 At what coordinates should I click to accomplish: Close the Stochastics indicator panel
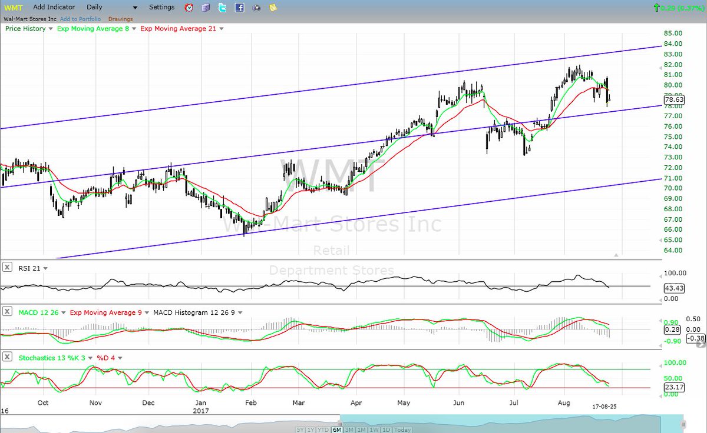tap(7, 357)
